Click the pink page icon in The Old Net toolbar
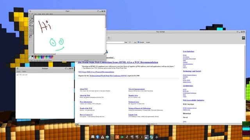Viewport: 250px width, 140px height. (109, 38)
